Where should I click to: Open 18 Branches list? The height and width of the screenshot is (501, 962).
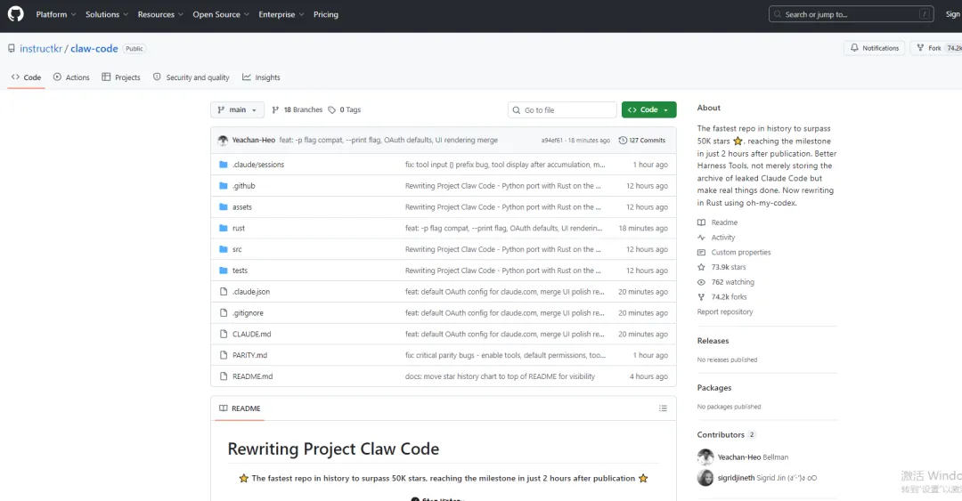pyautogui.click(x=298, y=110)
